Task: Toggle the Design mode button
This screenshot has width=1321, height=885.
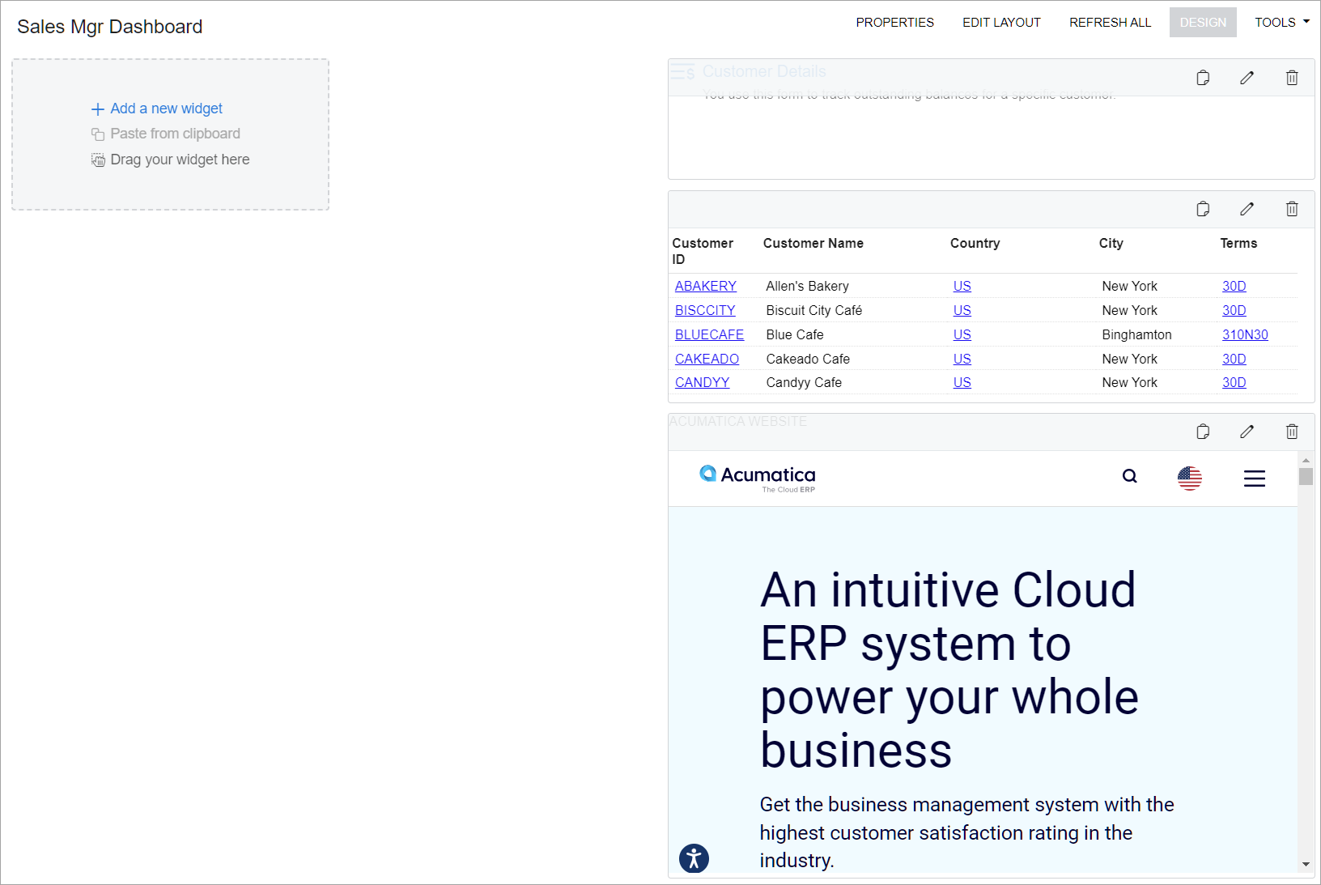Action: click(x=1202, y=23)
